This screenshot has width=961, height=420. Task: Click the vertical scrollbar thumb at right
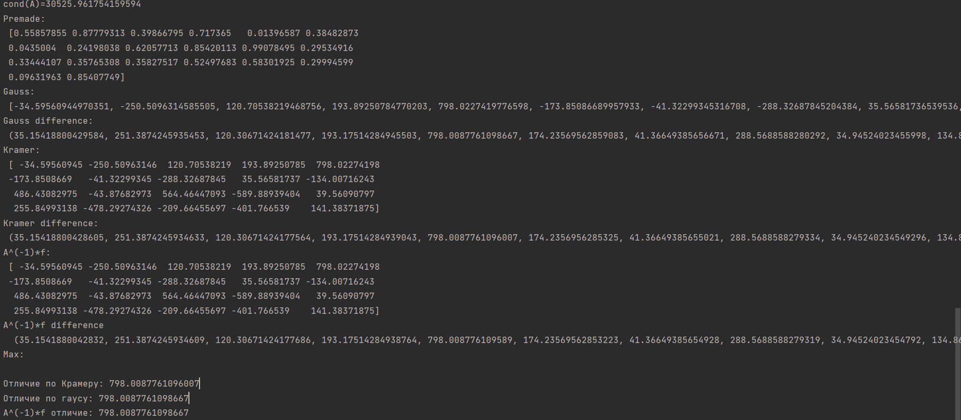[958, 364]
